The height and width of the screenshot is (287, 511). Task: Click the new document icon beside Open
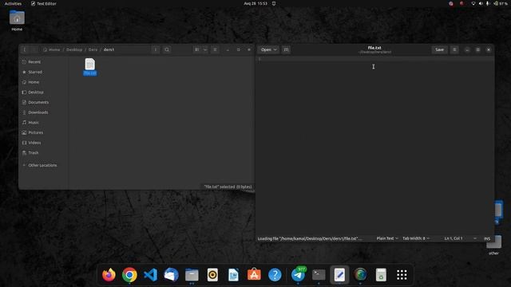(286, 49)
